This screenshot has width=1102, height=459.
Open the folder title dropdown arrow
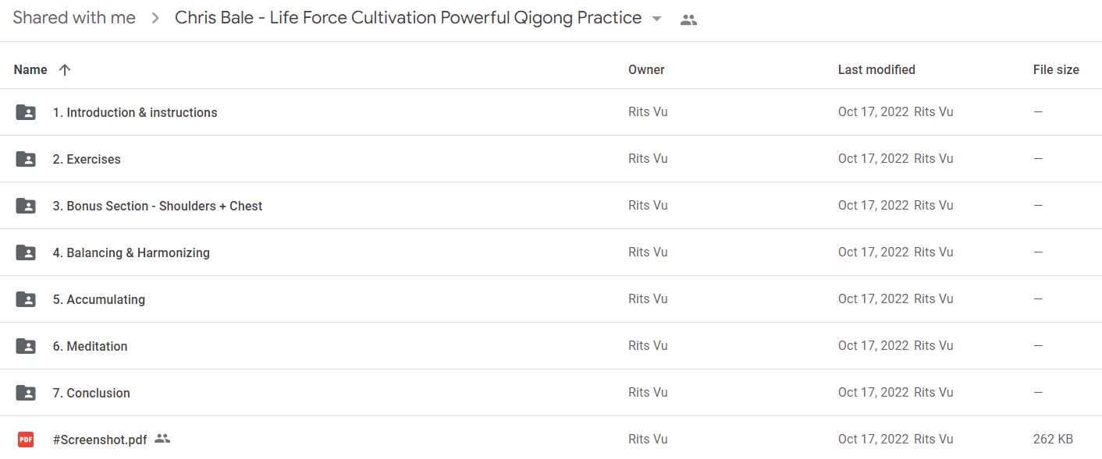(x=656, y=19)
